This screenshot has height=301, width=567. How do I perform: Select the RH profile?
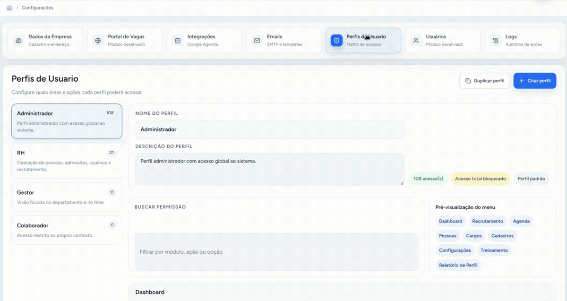67,161
